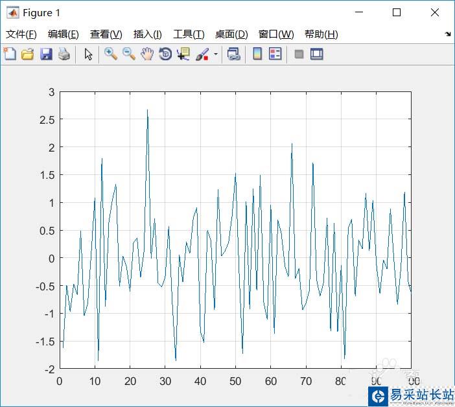Image resolution: width=455 pixels, height=407 pixels.
Task: Select the Zoom Out magnifier tool
Action: (x=129, y=54)
